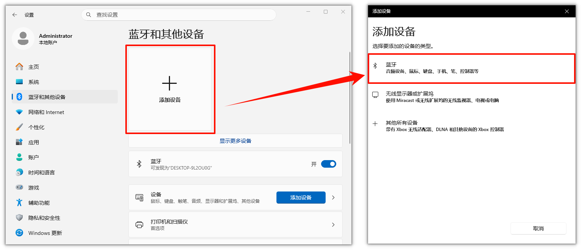This screenshot has width=582, height=250.
Task: Click 可发现为"DESKTOP-9L2OU0G" text
Action: [181, 168]
